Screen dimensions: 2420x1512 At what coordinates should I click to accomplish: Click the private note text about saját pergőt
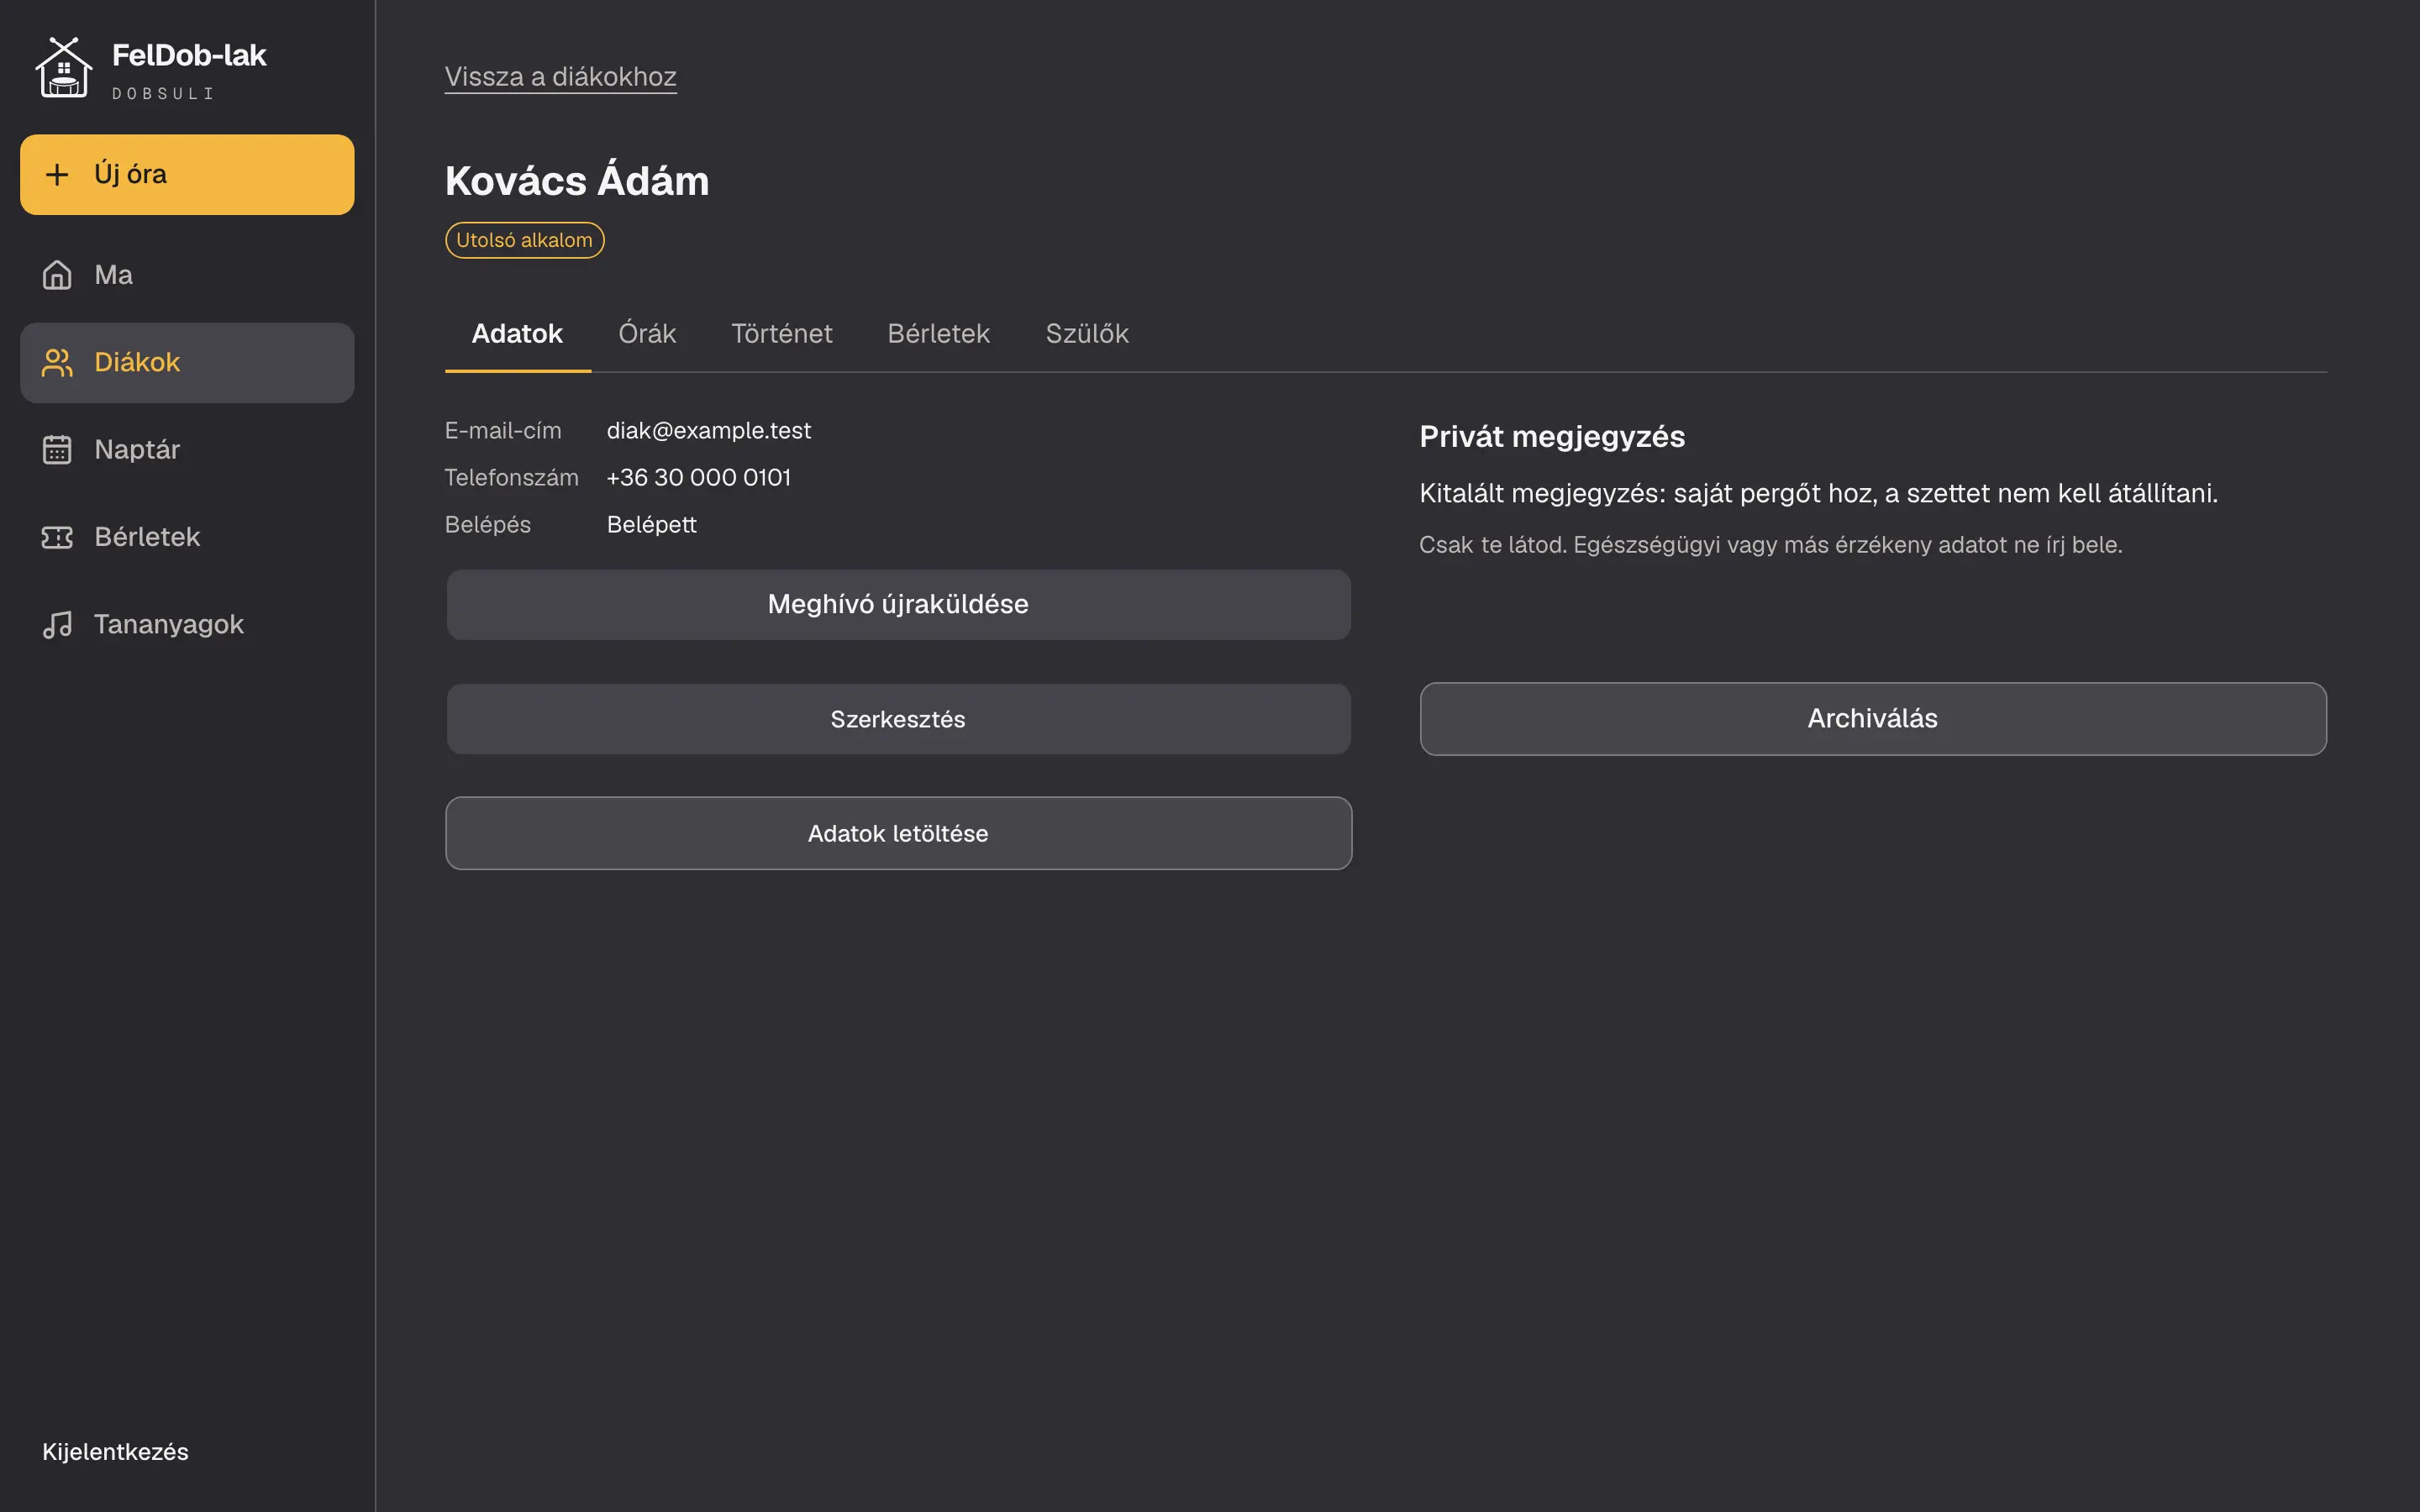point(1818,494)
